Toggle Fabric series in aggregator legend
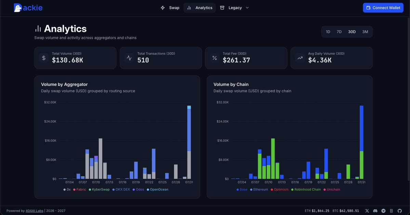Viewport: 410px width, 215px height. tap(79, 189)
